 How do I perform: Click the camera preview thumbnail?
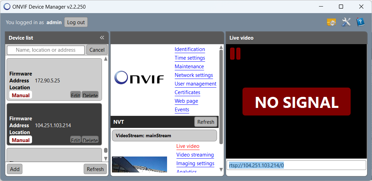click(x=139, y=165)
